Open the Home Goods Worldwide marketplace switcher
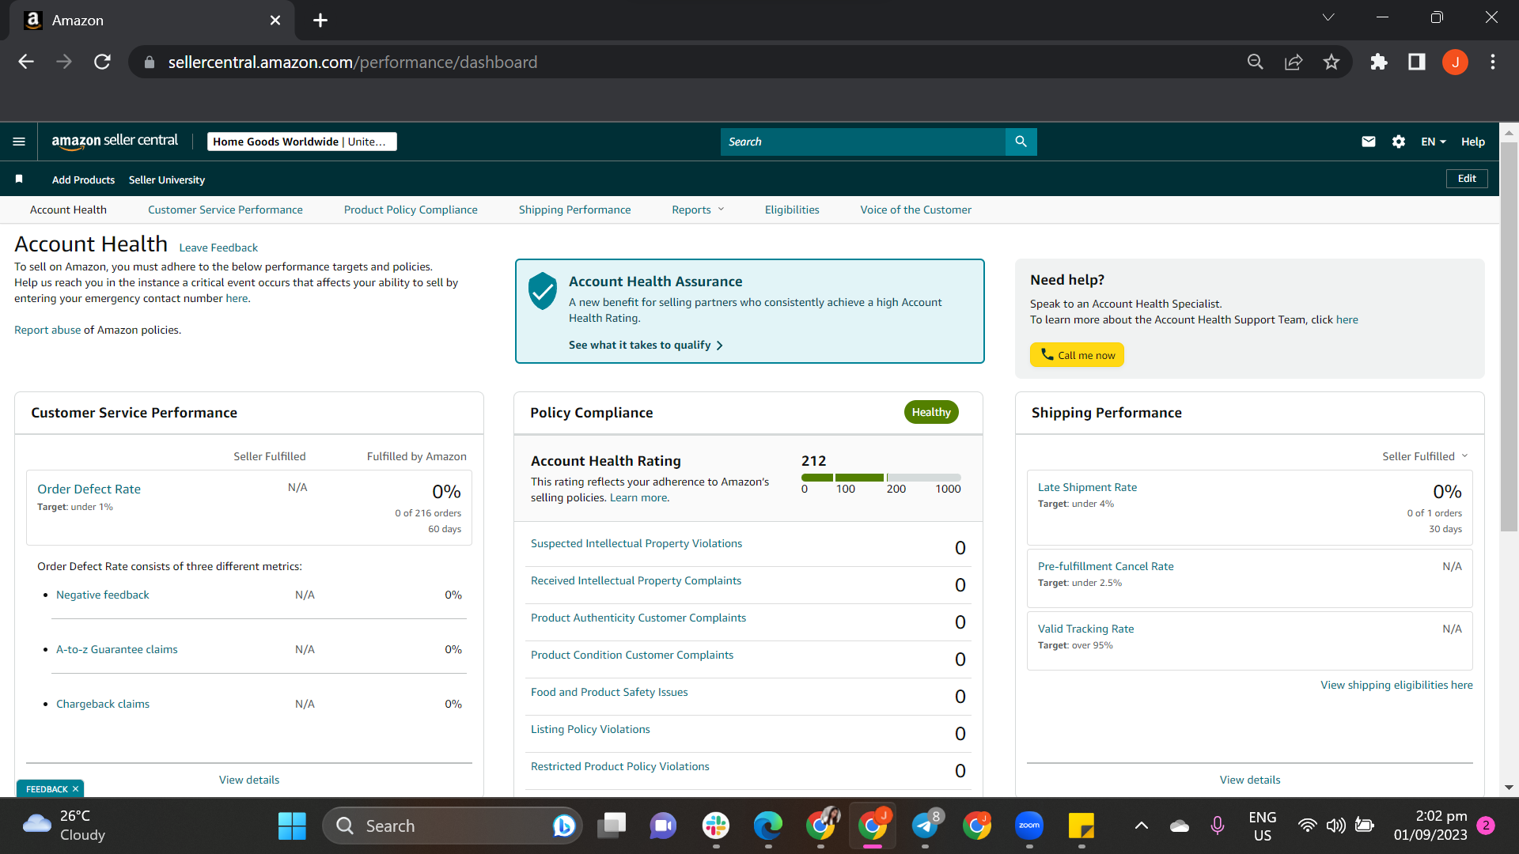 (x=302, y=142)
